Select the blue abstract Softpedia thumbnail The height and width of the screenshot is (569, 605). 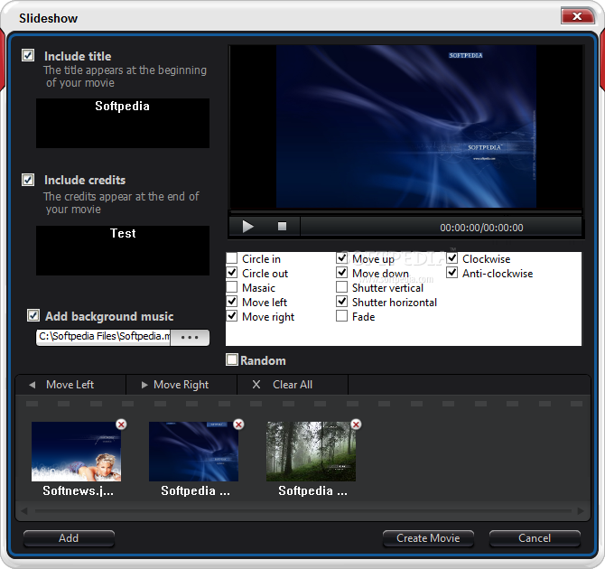(194, 452)
